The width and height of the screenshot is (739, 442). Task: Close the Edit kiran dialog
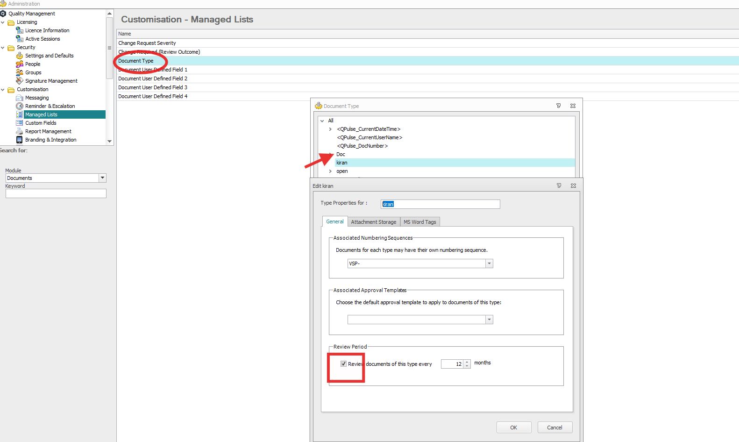click(573, 186)
